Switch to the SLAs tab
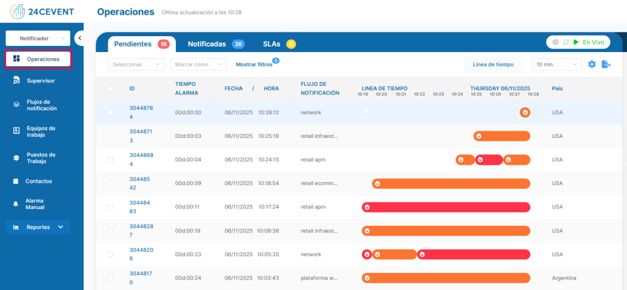The image size is (627, 290). pyautogui.click(x=272, y=44)
